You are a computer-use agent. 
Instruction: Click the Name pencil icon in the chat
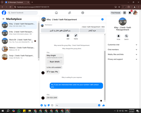pyautogui.click(x=76, y=36)
